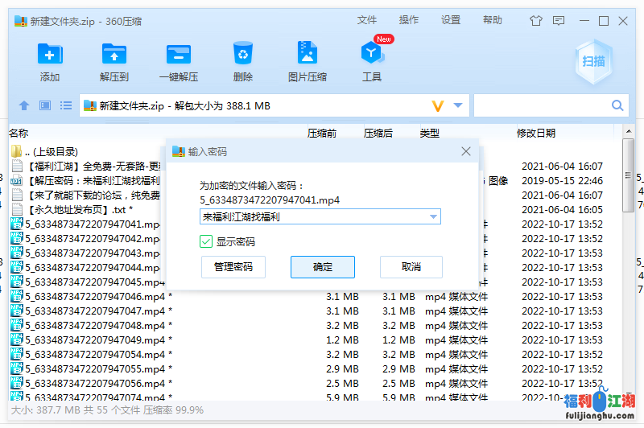
Task: Open the 工具 (Tools) icon
Action: coord(371,55)
